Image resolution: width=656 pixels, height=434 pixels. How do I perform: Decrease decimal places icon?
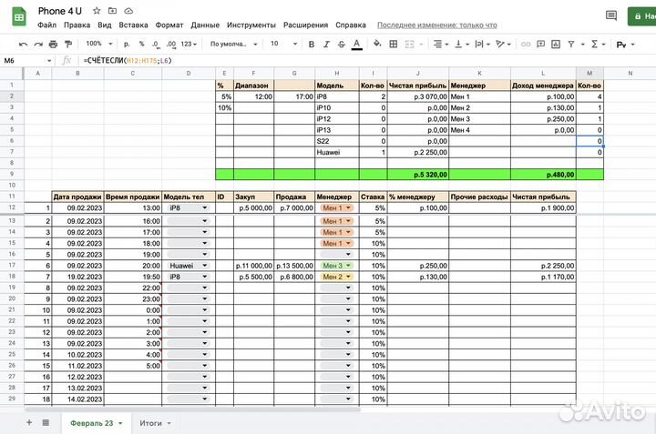[x=156, y=44]
